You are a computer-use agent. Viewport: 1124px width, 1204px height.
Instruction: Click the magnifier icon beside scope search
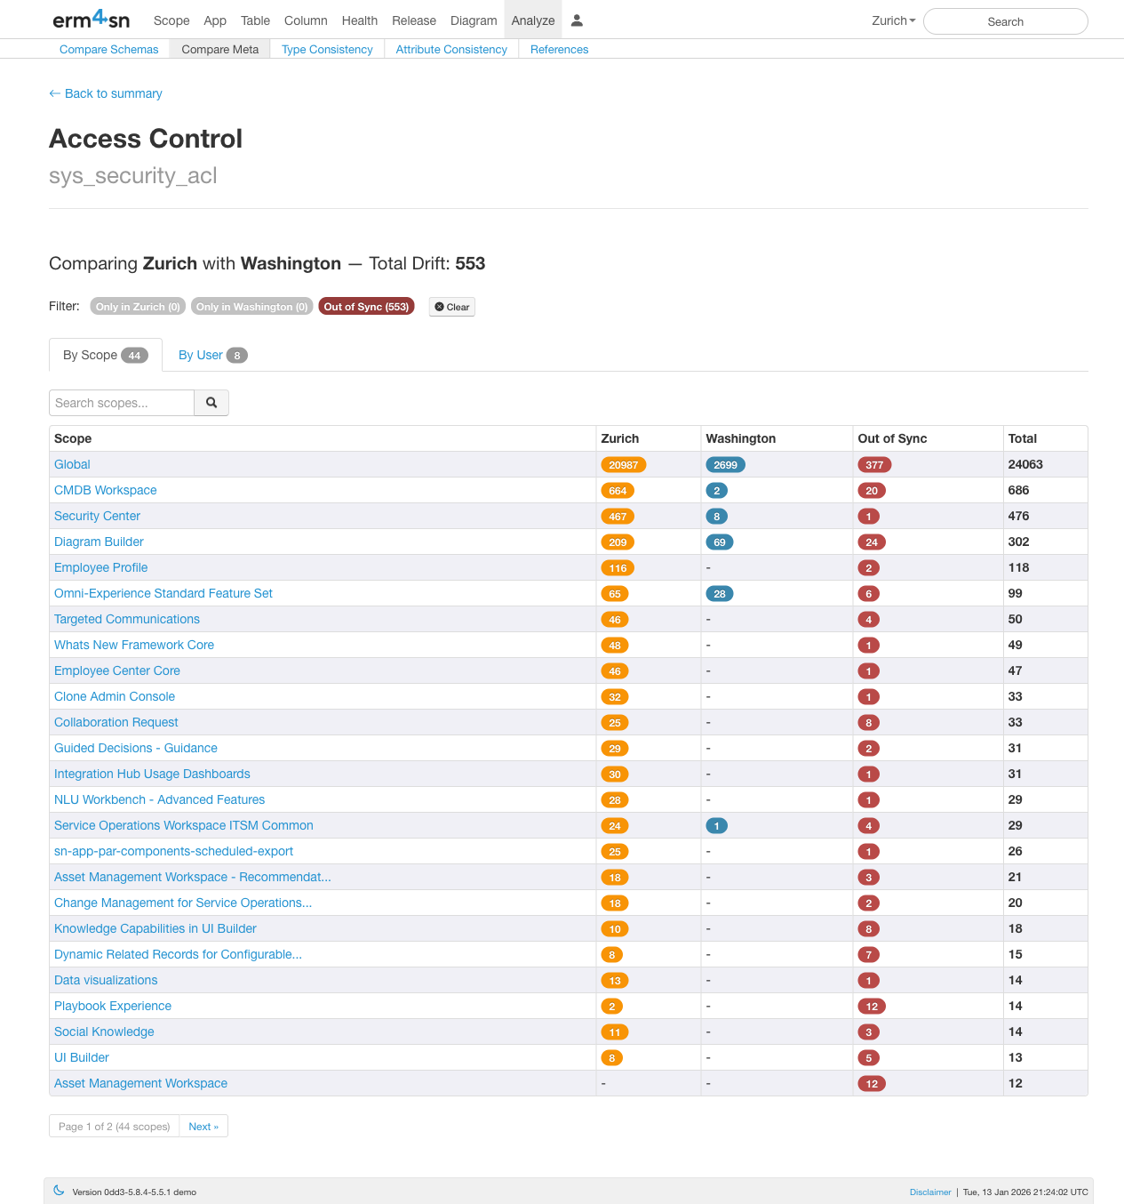[x=211, y=403]
